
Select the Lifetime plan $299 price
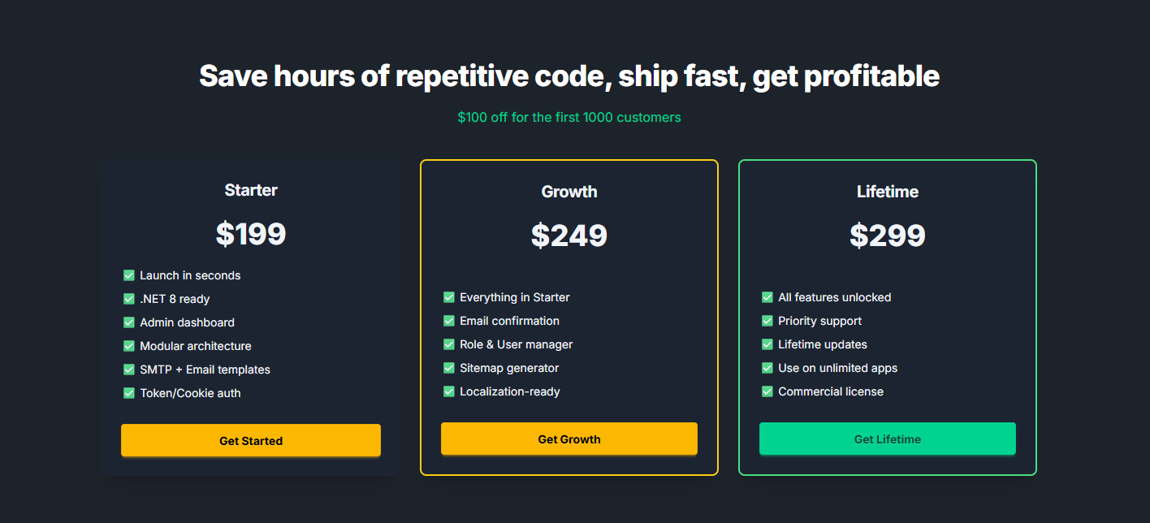click(888, 236)
